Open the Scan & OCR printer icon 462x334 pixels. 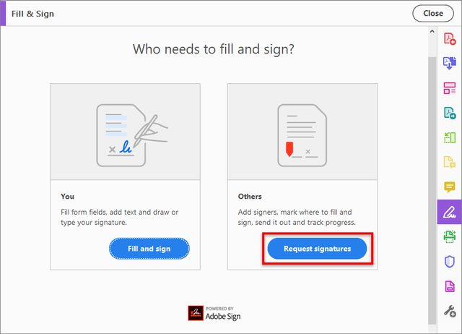pyautogui.click(x=450, y=236)
